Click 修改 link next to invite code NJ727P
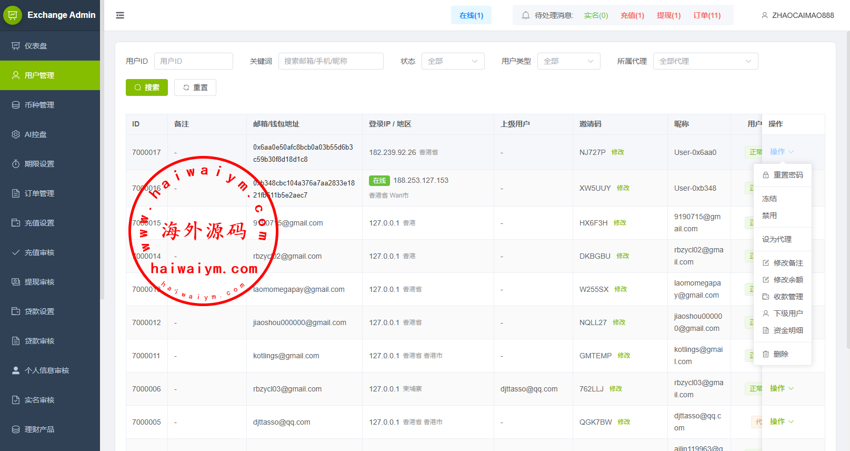The height and width of the screenshot is (451, 850). tap(618, 152)
